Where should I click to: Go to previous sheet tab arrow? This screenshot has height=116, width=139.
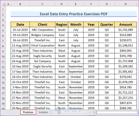[6, 112]
